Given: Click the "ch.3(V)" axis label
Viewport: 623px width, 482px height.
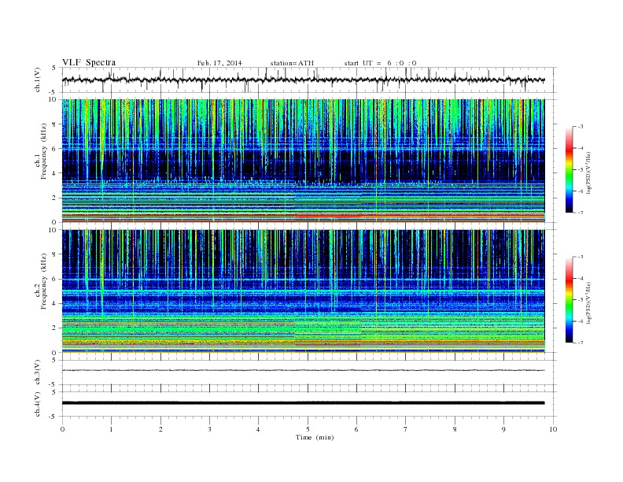Looking at the screenshot, I should tap(38, 373).
